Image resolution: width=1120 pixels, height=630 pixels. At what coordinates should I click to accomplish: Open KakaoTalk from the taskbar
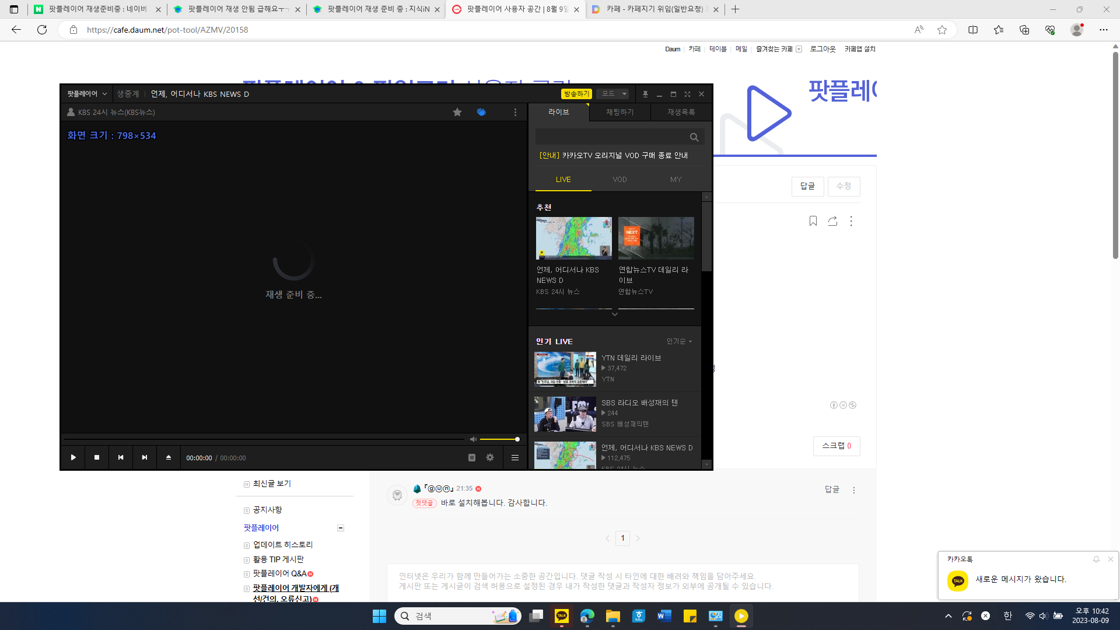click(x=562, y=616)
